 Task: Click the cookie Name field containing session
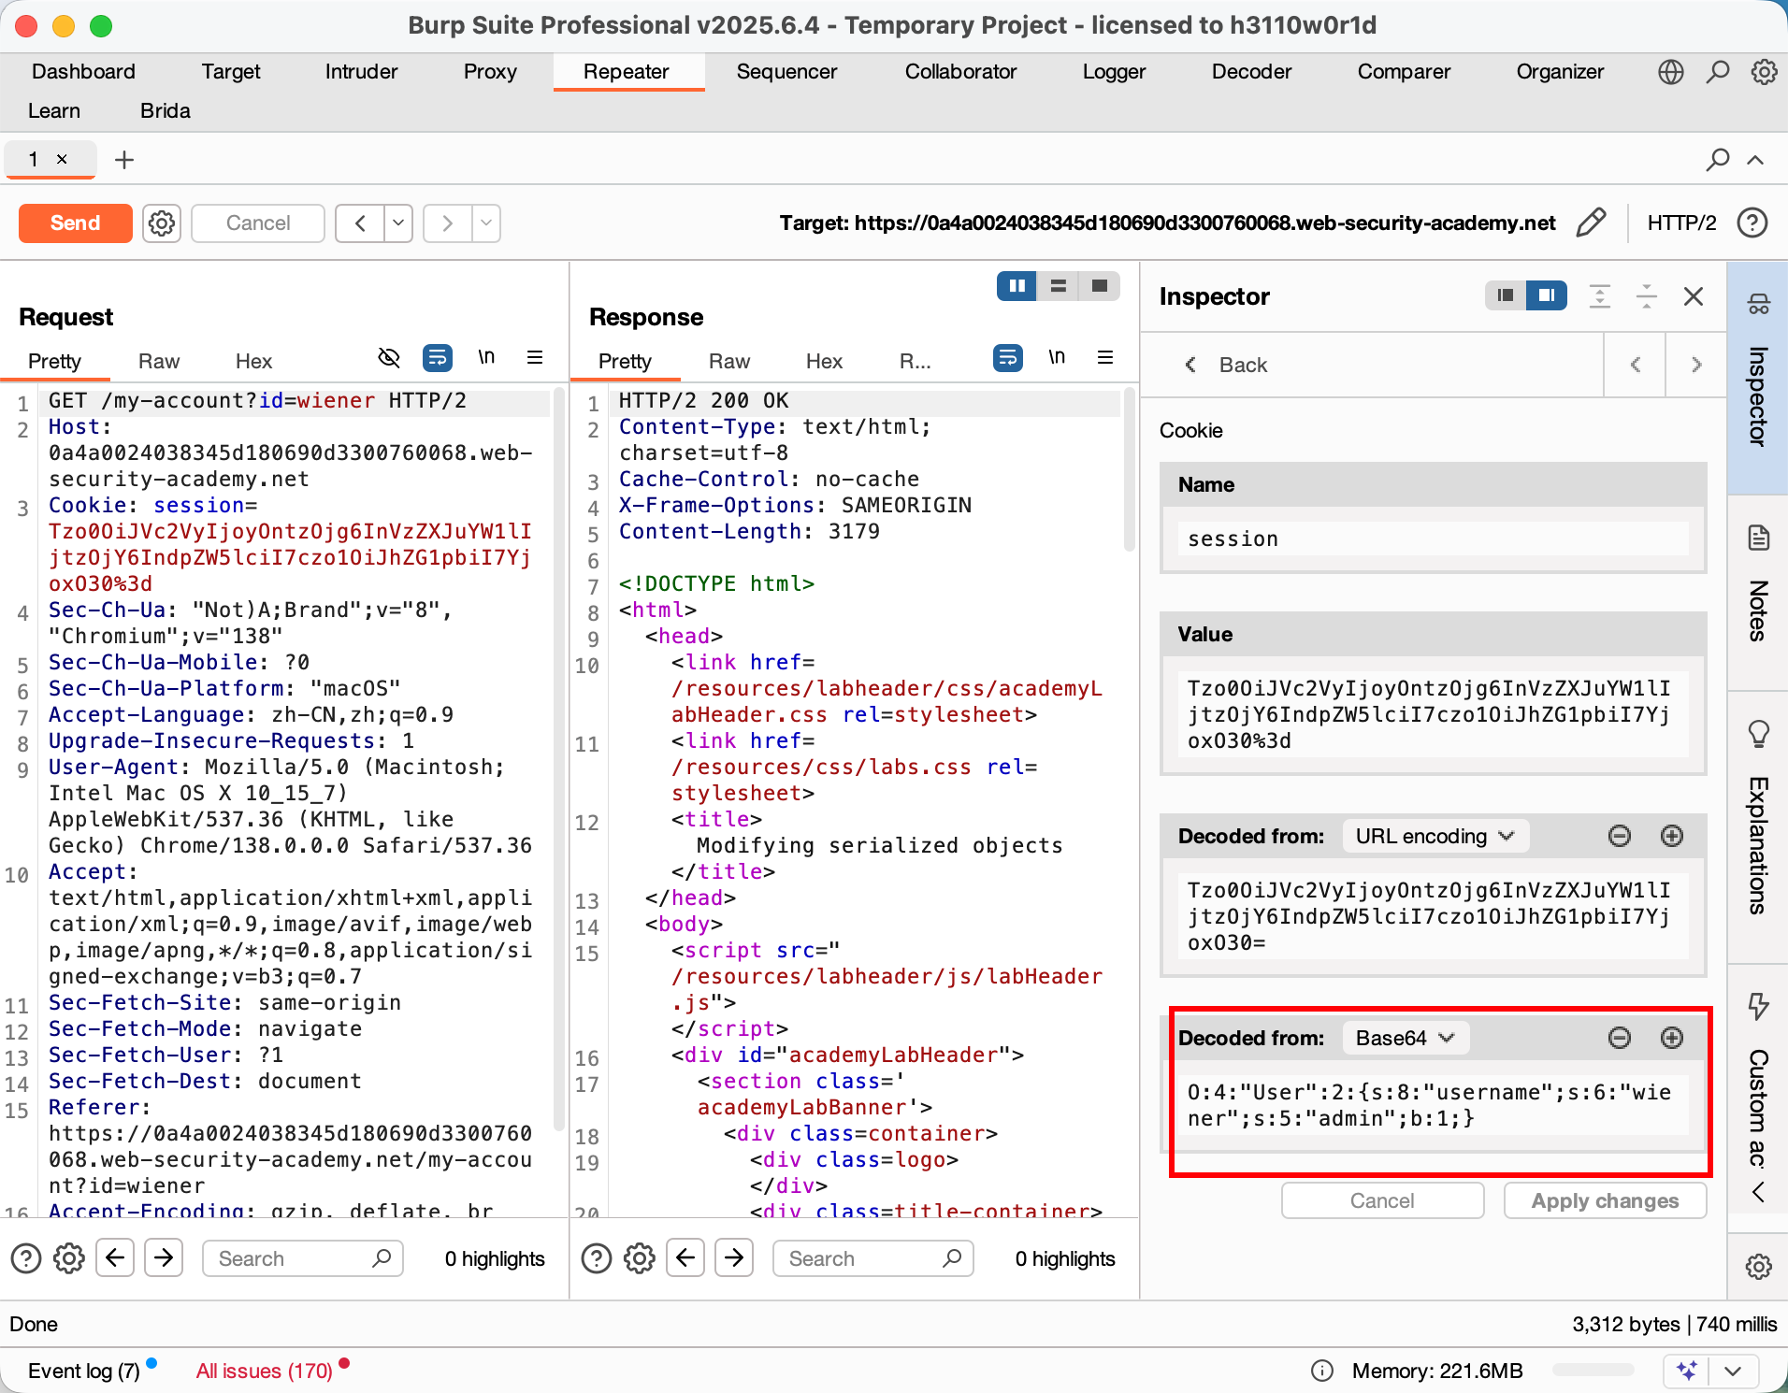point(1433,539)
